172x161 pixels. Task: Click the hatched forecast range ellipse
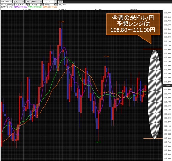(x=154, y=94)
